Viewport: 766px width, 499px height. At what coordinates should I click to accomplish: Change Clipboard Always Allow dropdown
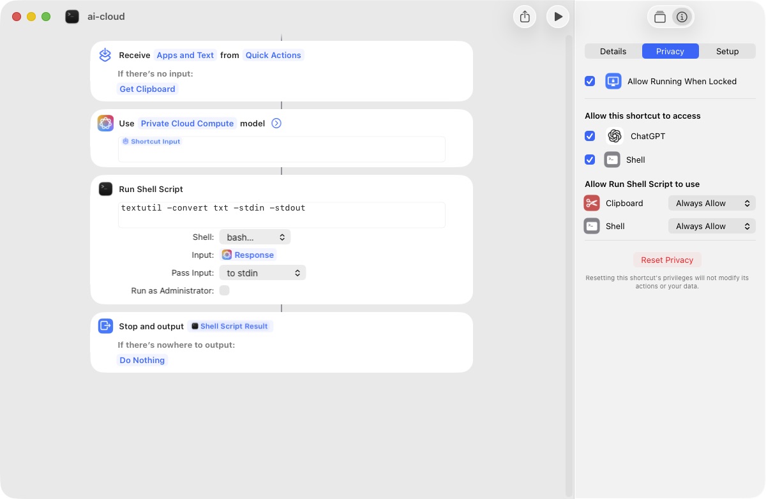[x=711, y=203]
